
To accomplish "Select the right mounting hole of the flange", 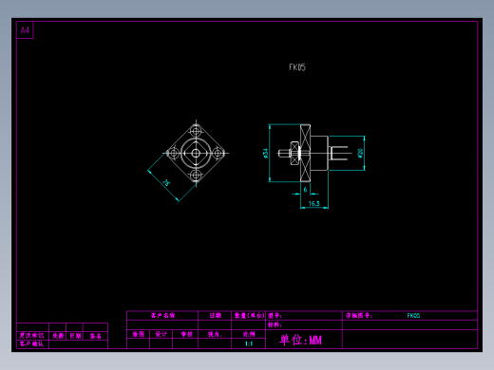I will (x=218, y=154).
